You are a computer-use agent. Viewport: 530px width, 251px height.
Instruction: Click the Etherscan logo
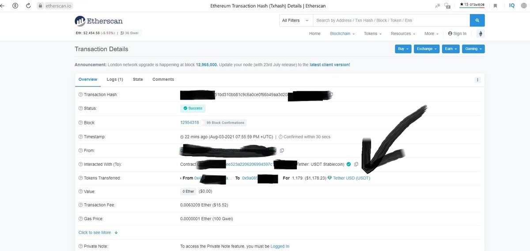click(98, 21)
